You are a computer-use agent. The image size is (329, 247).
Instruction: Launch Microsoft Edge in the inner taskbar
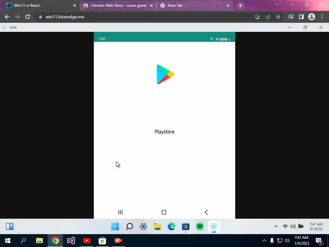click(x=172, y=226)
